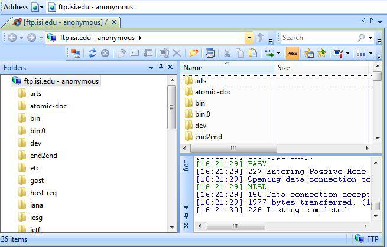Click the add to favorites star icon
This screenshot has width=387, height=247.
(322, 52)
